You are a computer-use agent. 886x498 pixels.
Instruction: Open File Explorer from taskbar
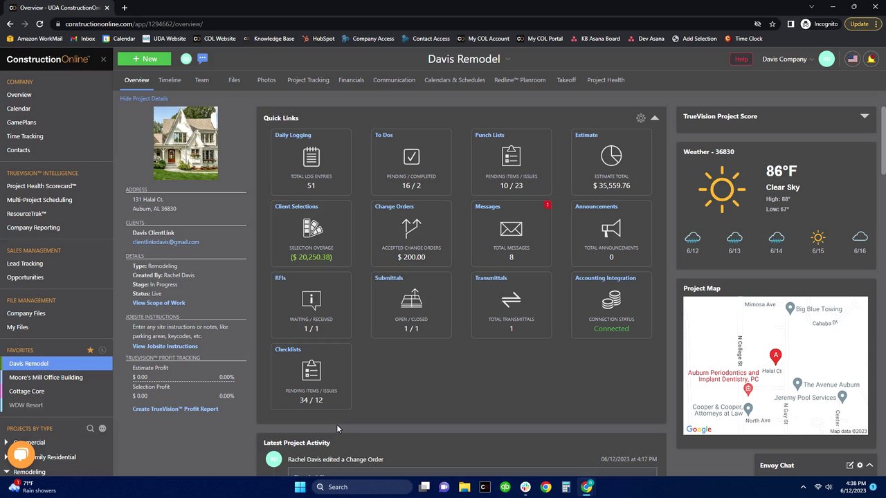click(x=464, y=487)
